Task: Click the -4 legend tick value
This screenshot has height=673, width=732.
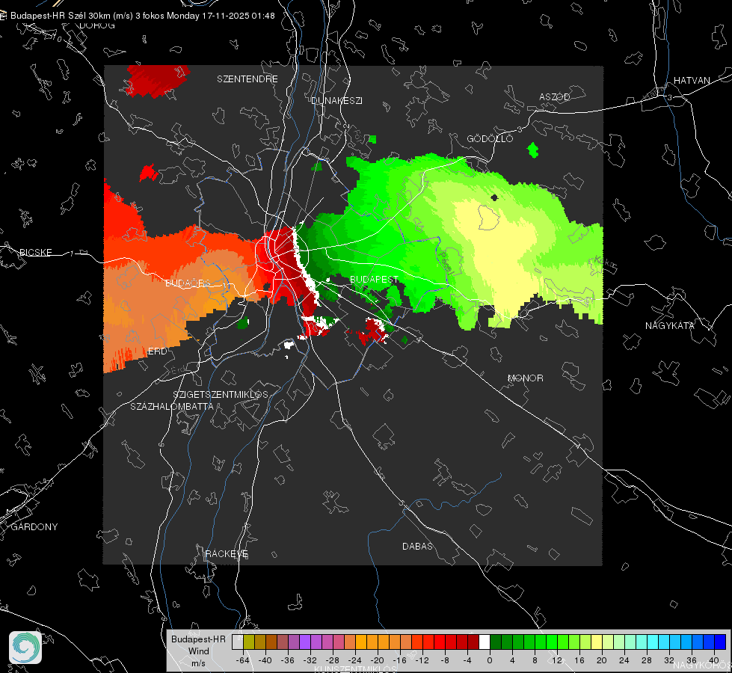Action: click(467, 660)
